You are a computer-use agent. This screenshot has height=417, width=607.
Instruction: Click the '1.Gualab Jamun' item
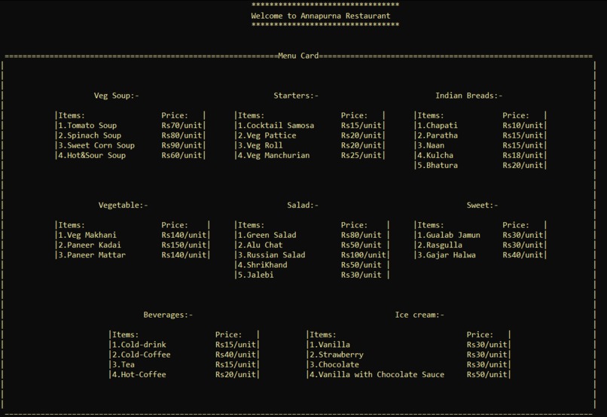coord(449,235)
